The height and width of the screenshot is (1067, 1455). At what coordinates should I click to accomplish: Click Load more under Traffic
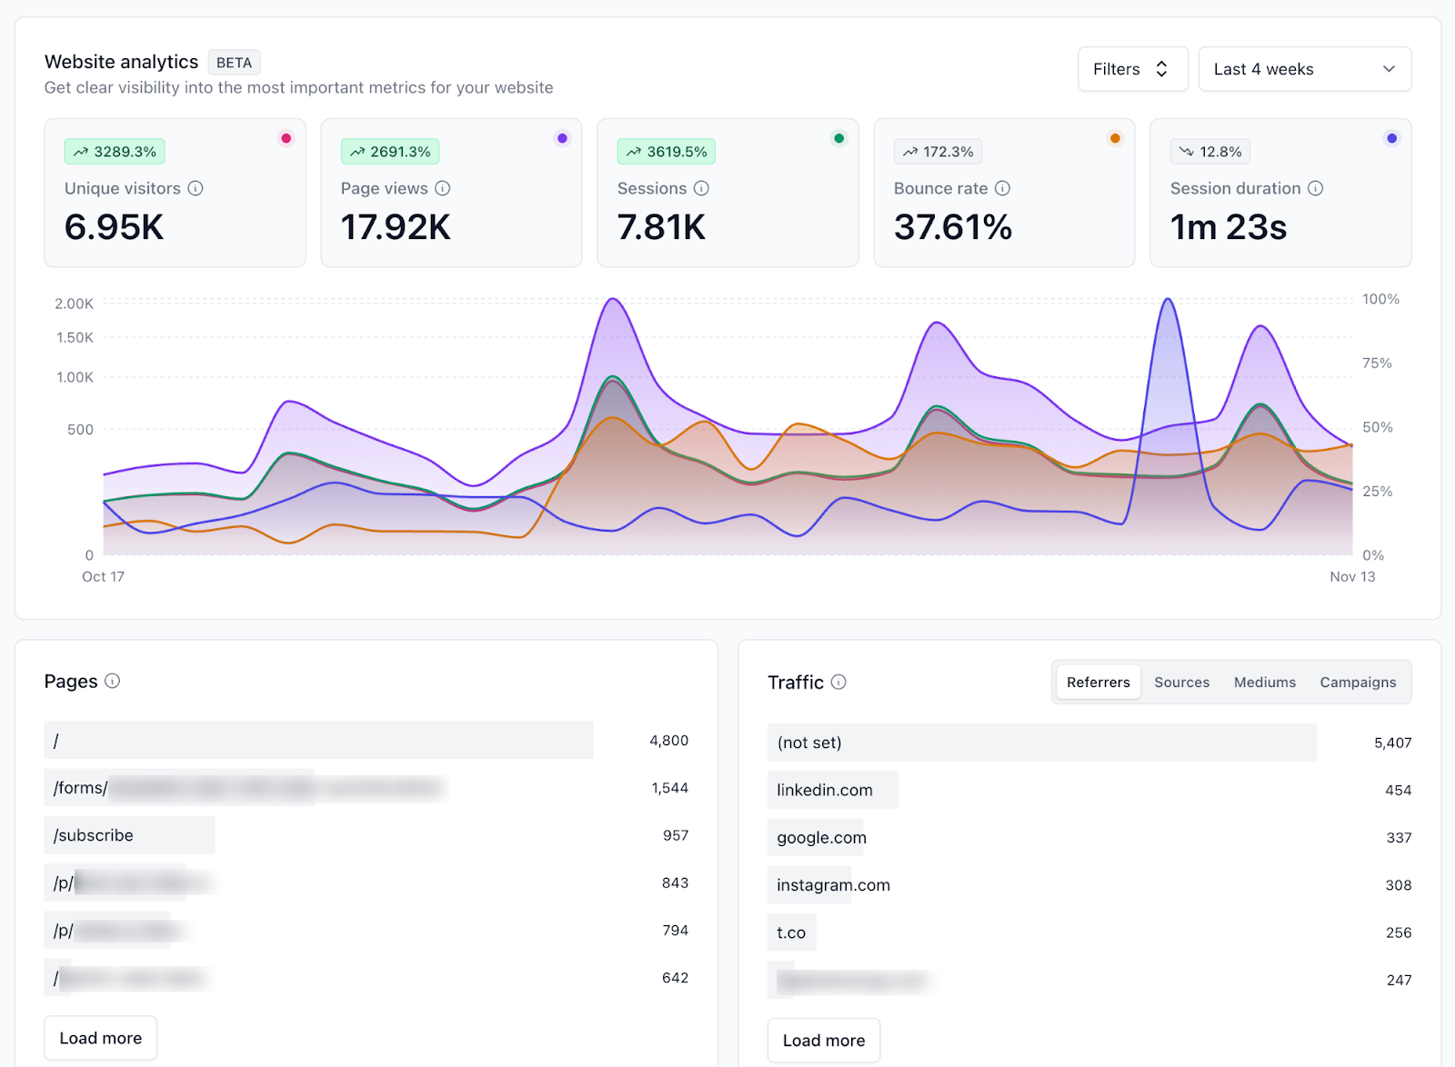pyautogui.click(x=824, y=1040)
